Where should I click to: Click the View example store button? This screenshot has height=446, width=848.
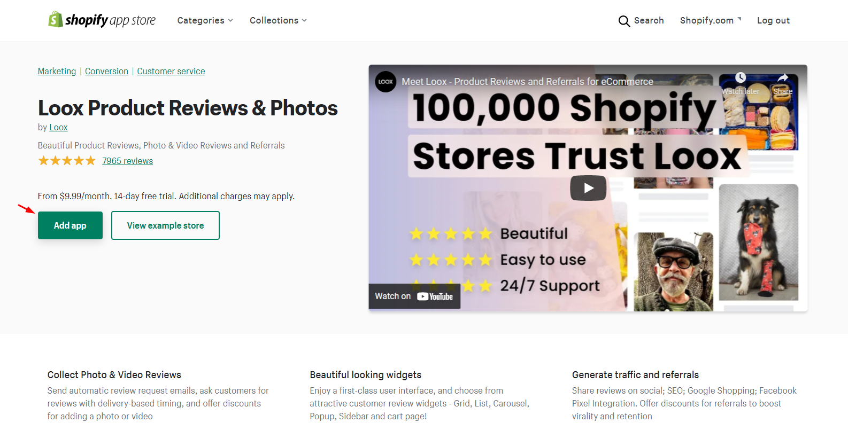pyautogui.click(x=165, y=225)
